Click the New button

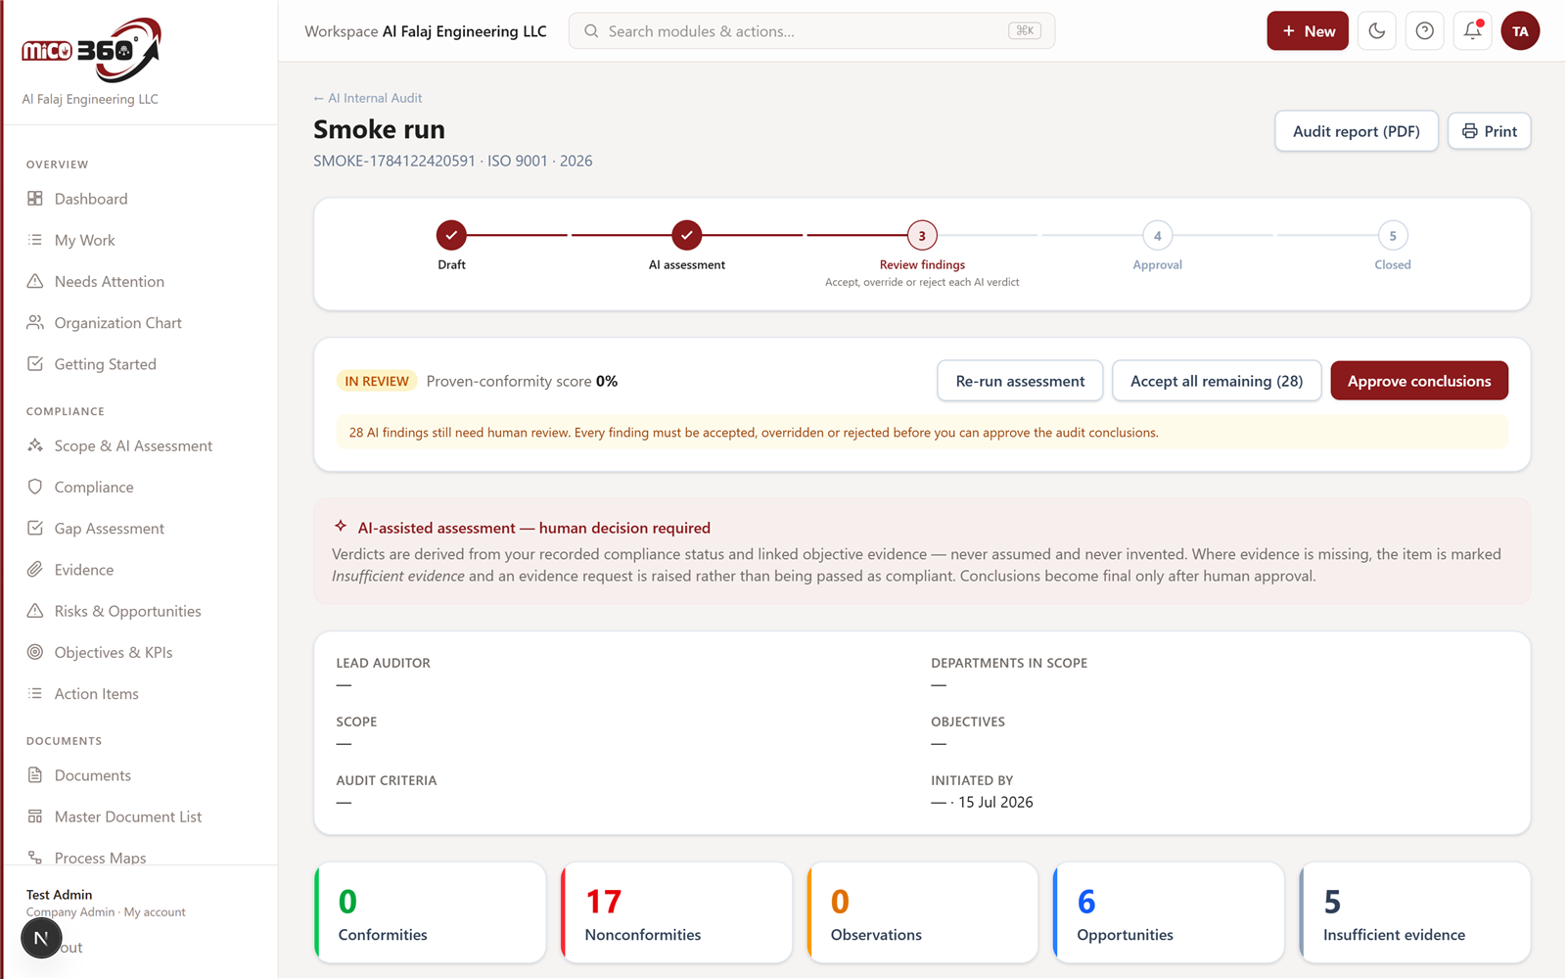(x=1308, y=31)
